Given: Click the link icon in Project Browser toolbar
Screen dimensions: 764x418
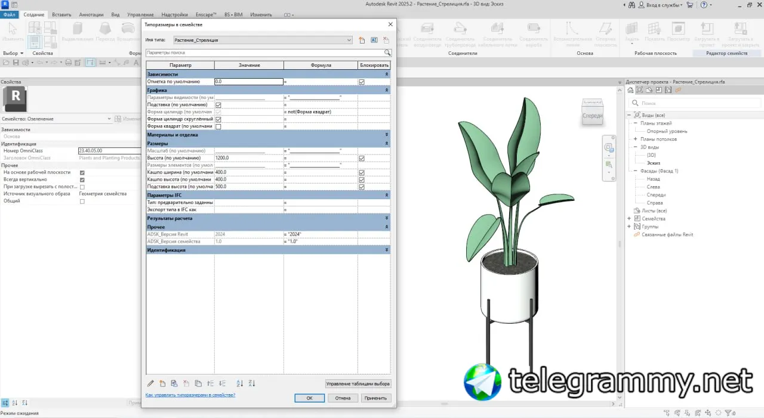Looking at the screenshot, I should point(678,90).
